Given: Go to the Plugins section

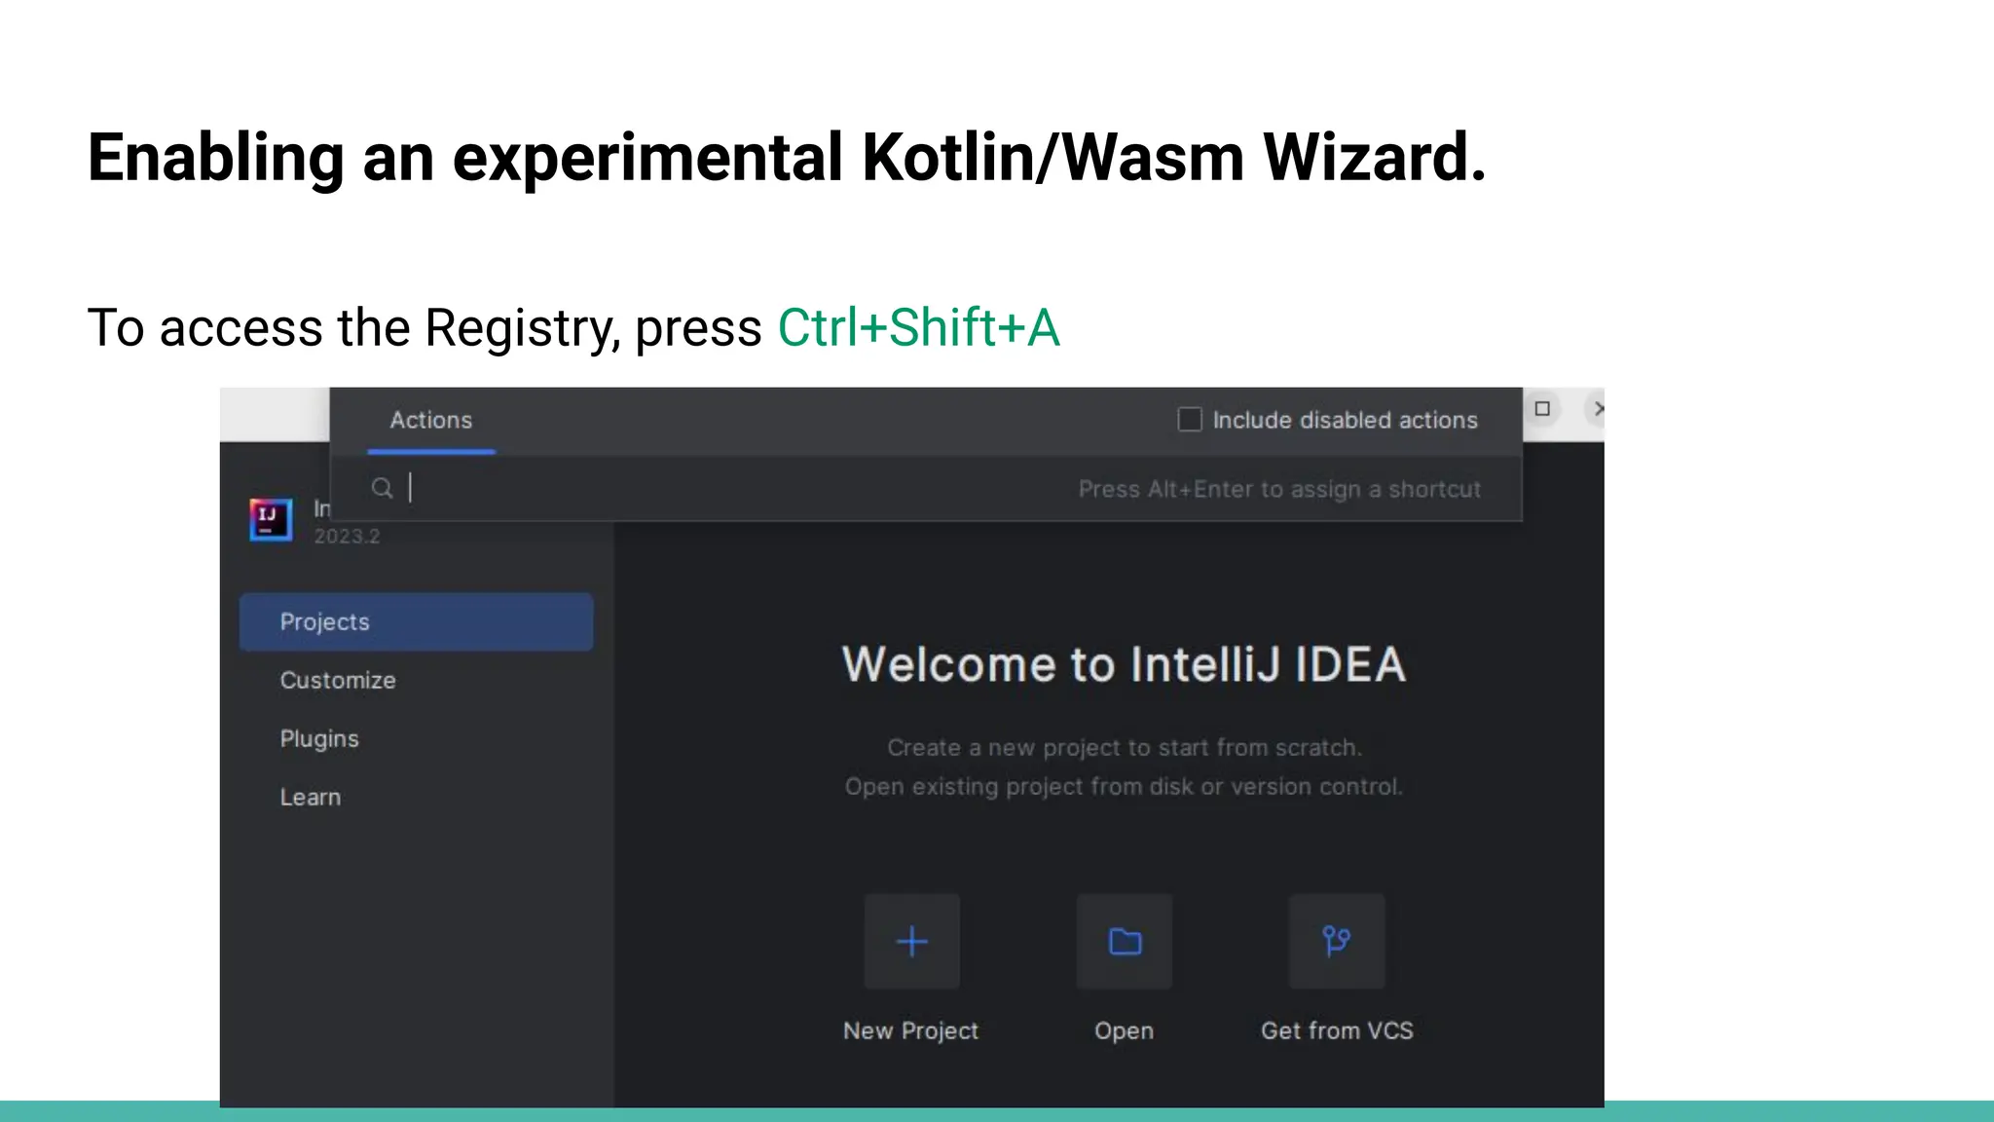Looking at the screenshot, I should [319, 738].
